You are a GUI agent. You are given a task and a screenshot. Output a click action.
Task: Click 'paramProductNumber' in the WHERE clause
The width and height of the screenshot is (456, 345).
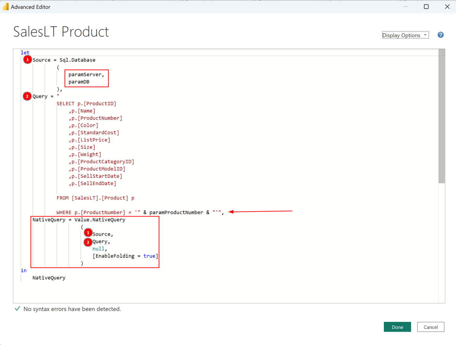click(x=176, y=213)
